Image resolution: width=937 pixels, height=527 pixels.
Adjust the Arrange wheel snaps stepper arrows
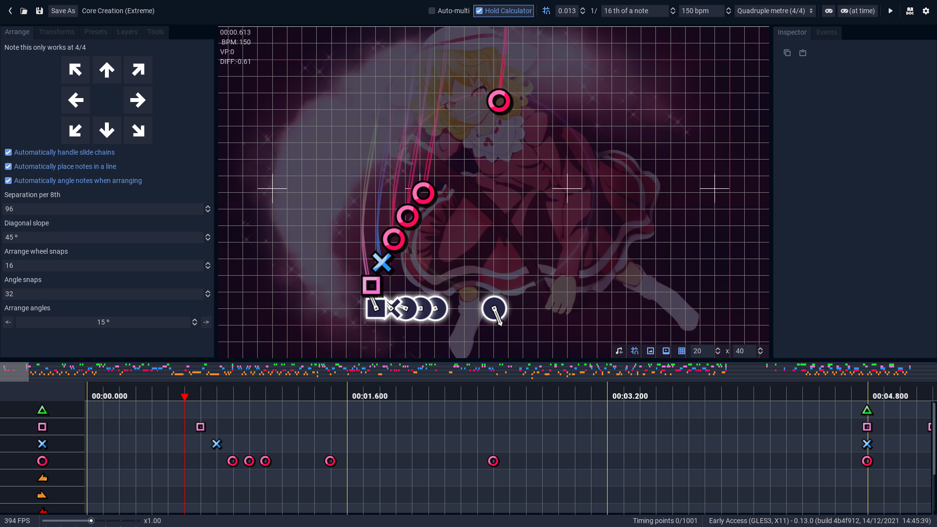click(208, 266)
